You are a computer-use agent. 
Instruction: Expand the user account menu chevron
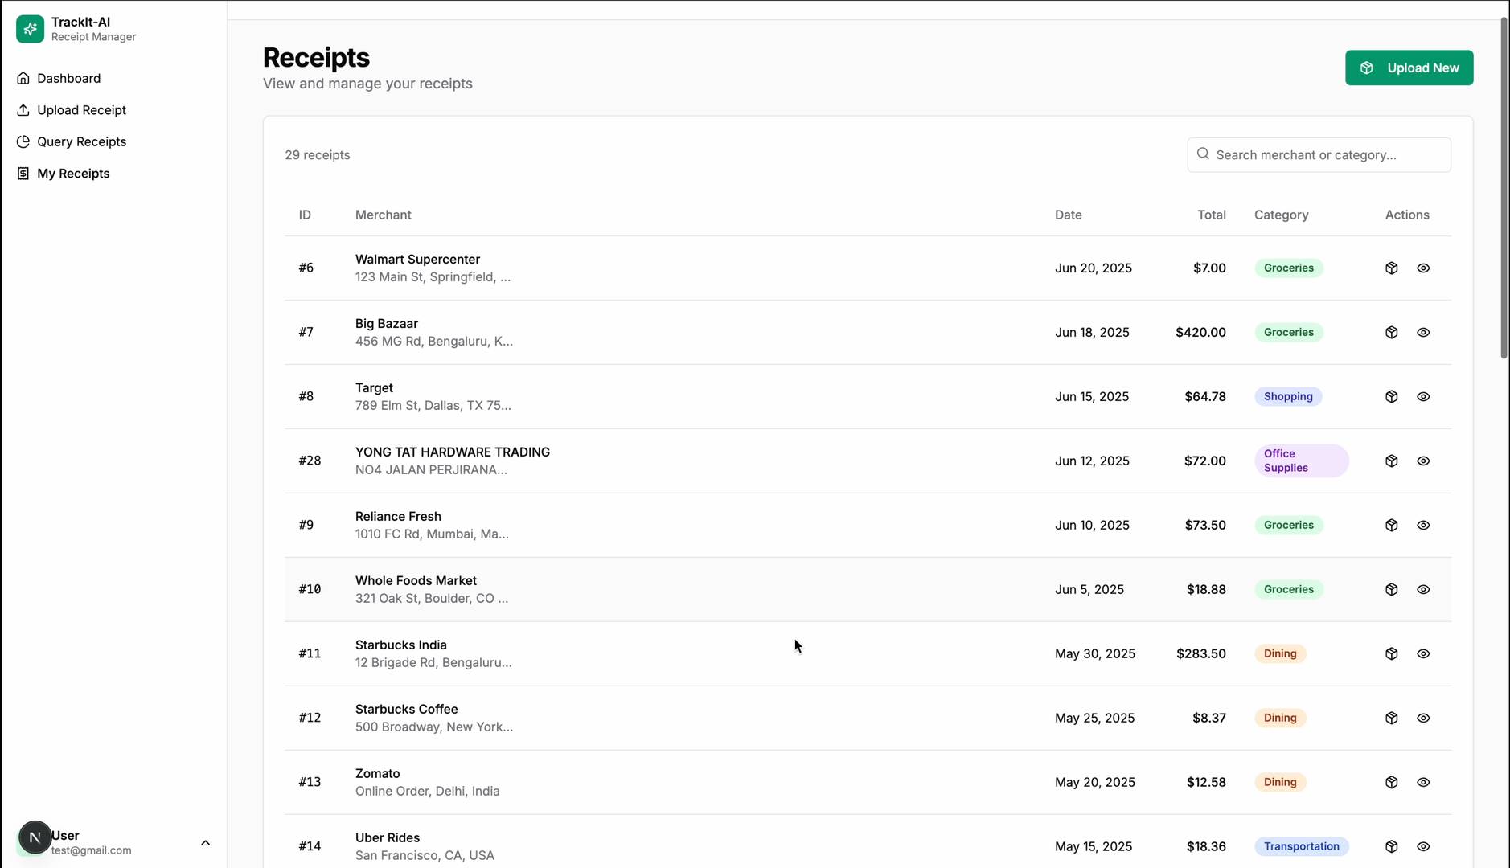tap(205, 842)
